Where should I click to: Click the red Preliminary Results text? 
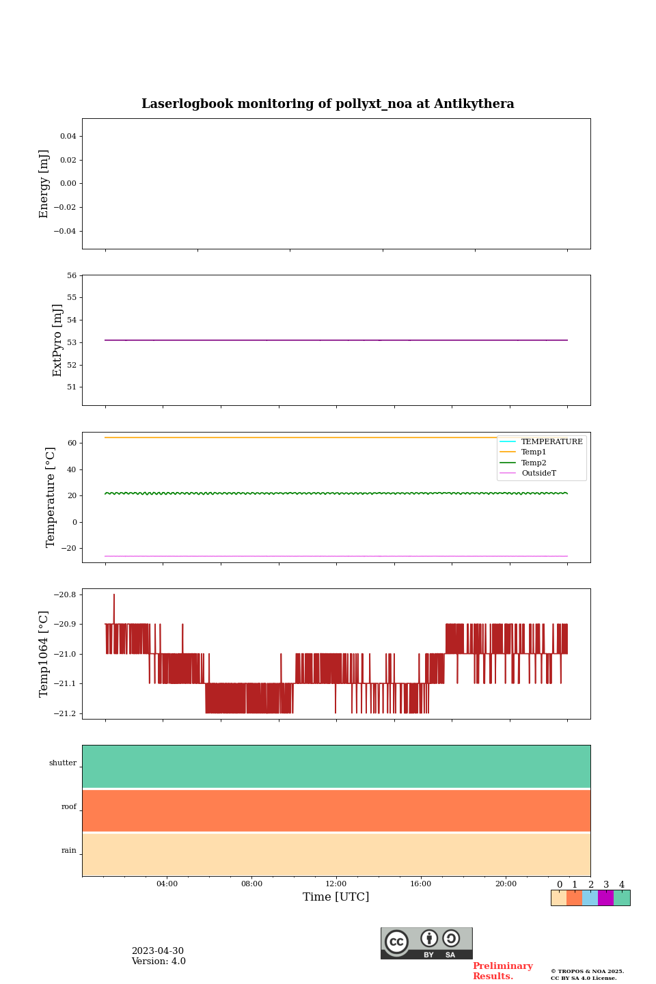coord(503,971)
